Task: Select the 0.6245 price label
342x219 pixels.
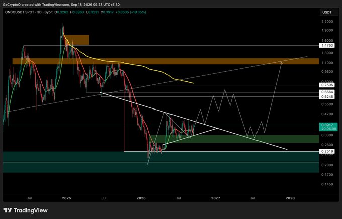Action: (326, 97)
